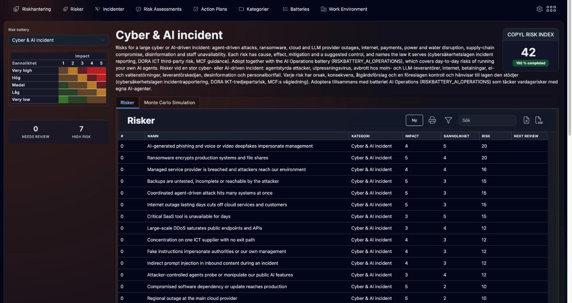Click the Risker icon in the top navigation
The height and width of the screenshot is (303, 572).
pos(65,9)
